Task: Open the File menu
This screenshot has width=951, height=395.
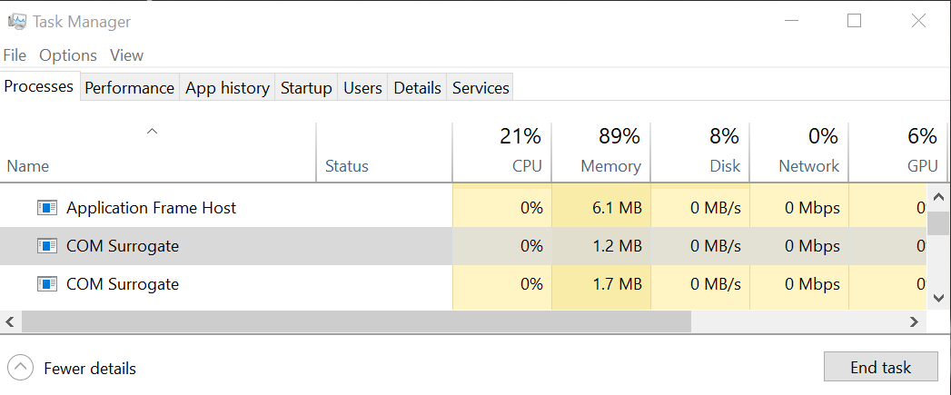Action: point(15,55)
